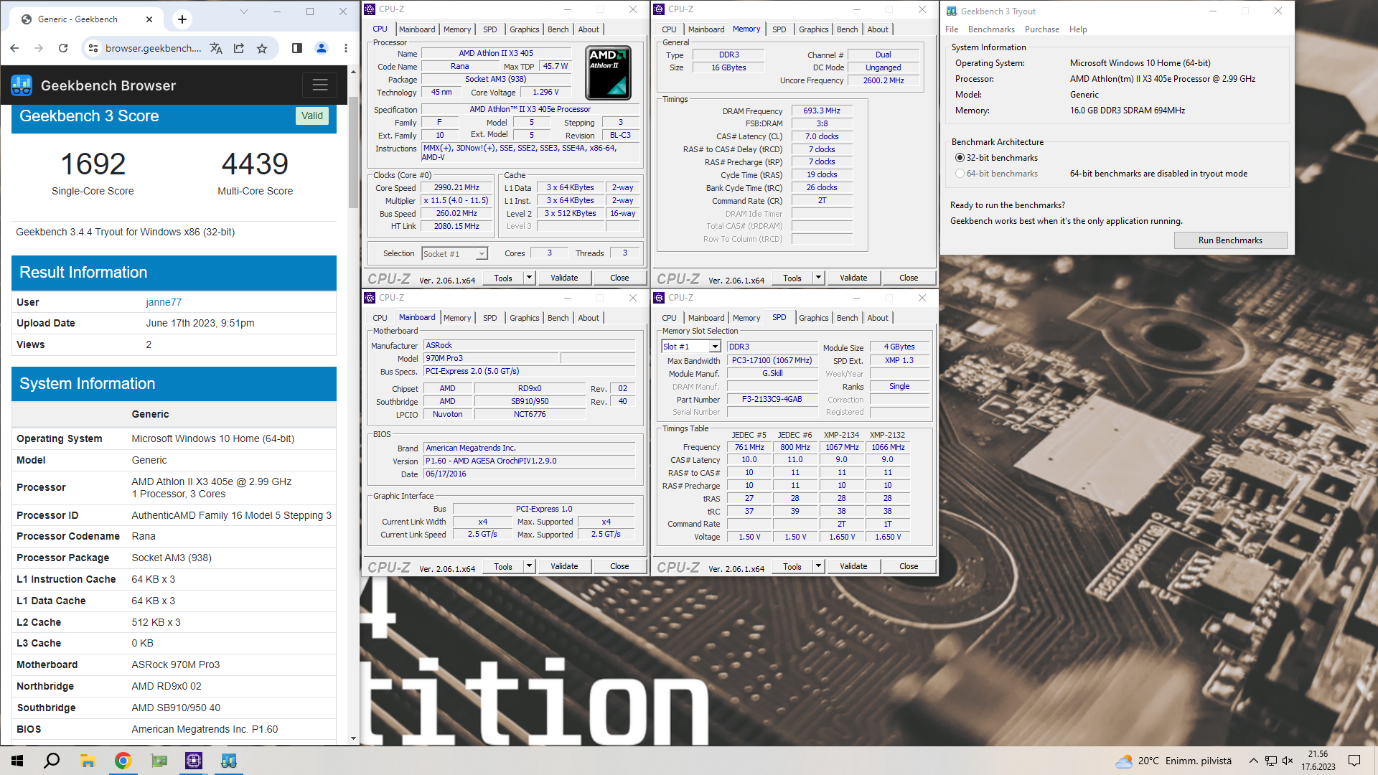Bookmark this page with the star icon
This screenshot has height=775, width=1378.
coord(262,48)
